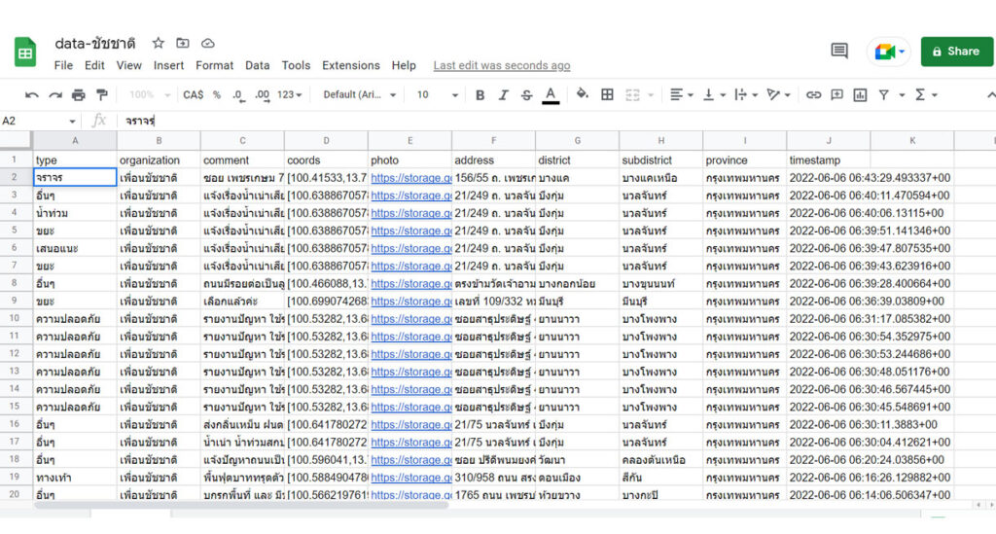Click the document title data-ชัชชาติ
The image size is (996, 534).
95,43
